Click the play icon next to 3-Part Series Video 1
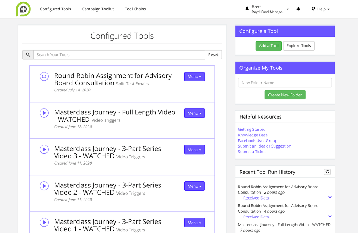The height and width of the screenshot is (233, 358). (44, 222)
